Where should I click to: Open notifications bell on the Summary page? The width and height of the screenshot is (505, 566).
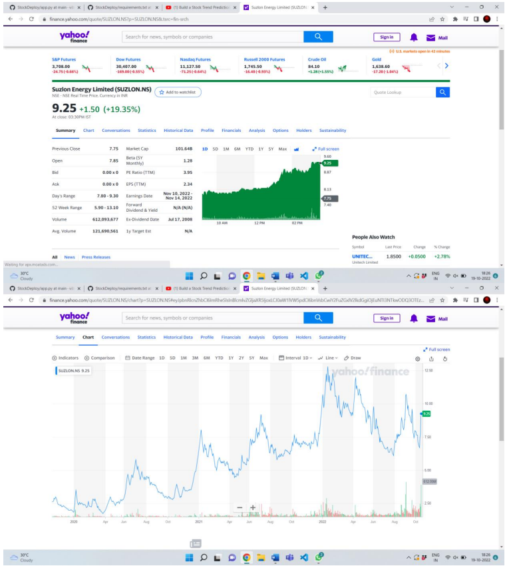(x=414, y=37)
